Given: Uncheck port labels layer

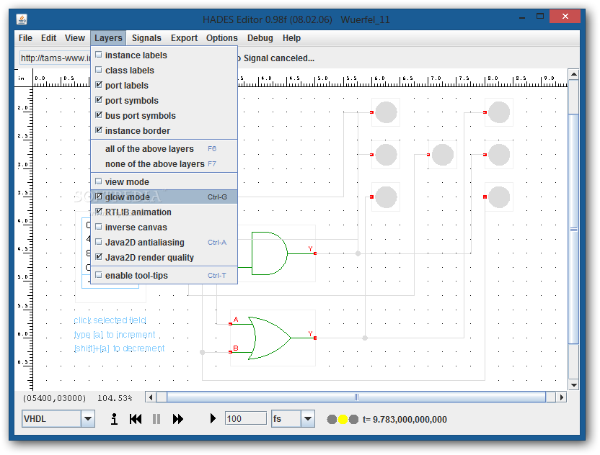Looking at the screenshot, I should 164,85.
